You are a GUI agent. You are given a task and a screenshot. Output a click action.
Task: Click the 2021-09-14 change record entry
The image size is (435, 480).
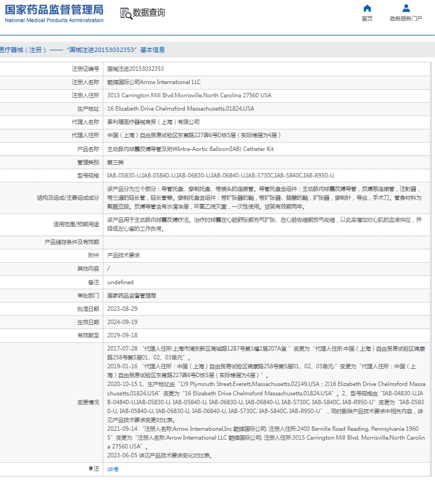pyautogui.click(x=266, y=437)
